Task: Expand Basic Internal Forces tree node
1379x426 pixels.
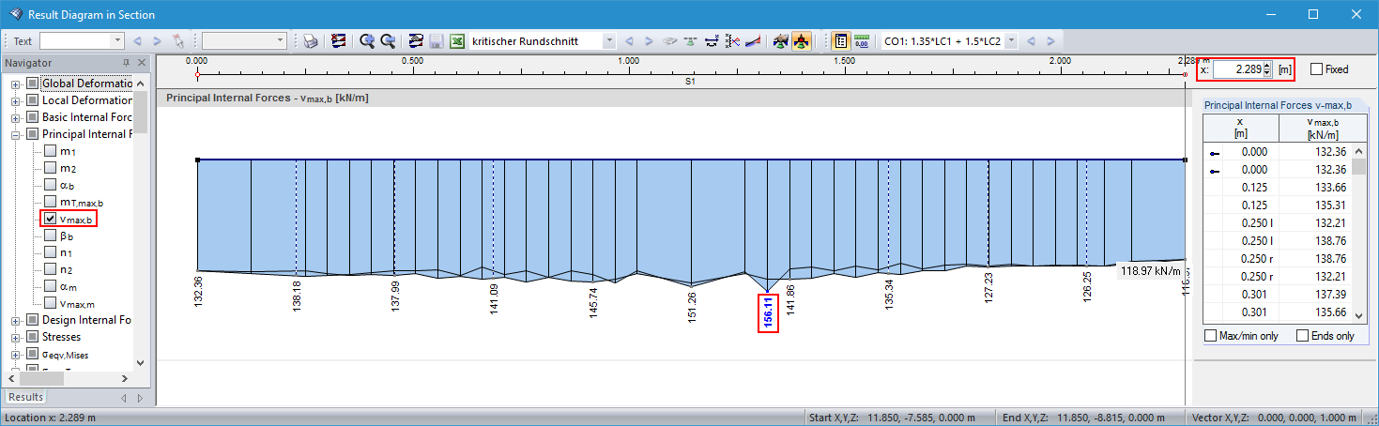Action: (16, 117)
